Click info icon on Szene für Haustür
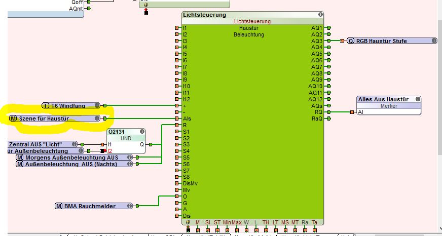 97,119
